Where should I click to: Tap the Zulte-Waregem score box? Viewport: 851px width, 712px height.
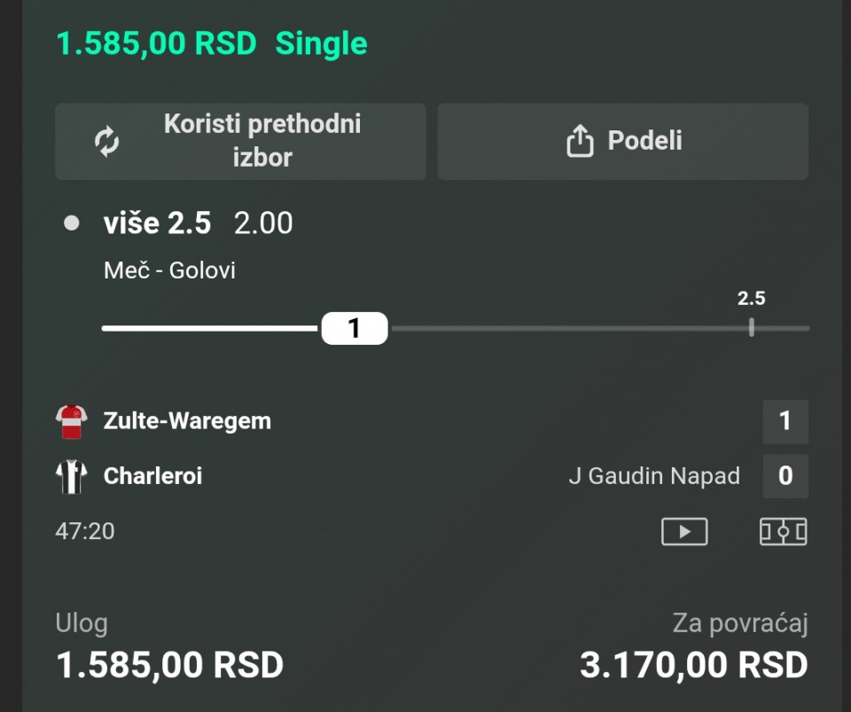[785, 421]
